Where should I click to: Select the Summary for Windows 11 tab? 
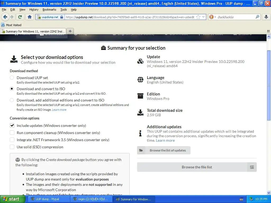pos(33,31)
